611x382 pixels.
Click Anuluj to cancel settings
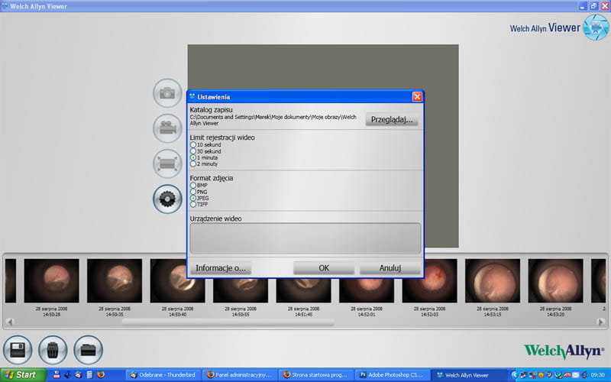(390, 268)
